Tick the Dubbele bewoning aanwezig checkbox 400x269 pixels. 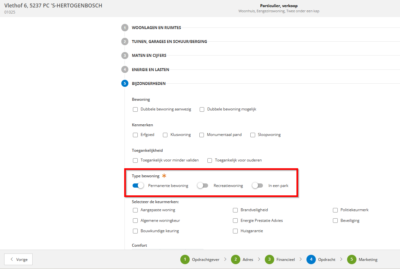(135, 109)
